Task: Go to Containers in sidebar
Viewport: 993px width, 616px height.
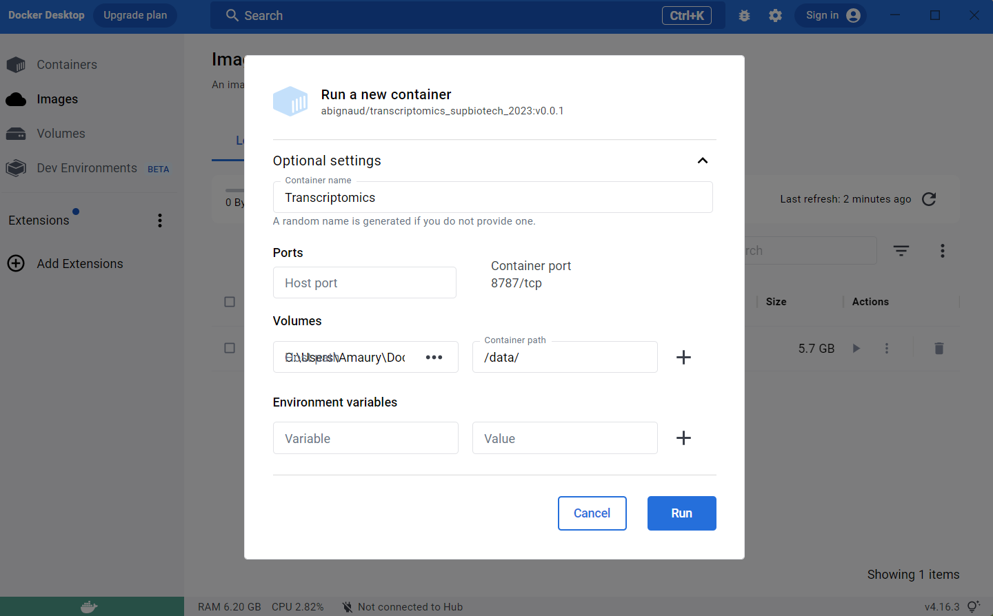Action: [66, 65]
